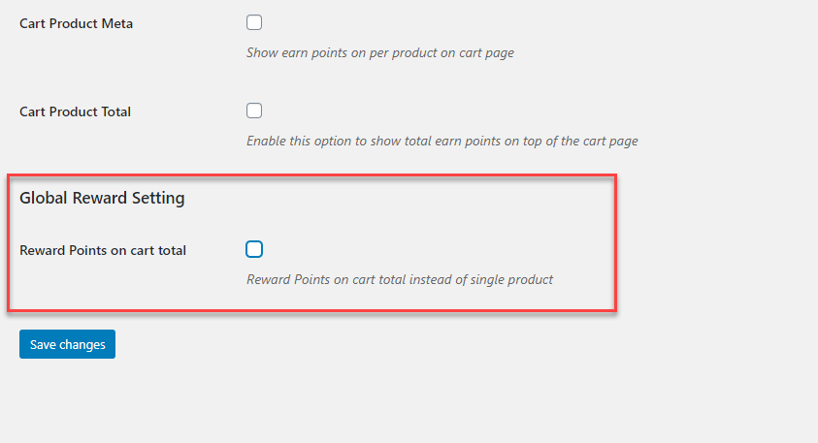The image size is (818, 443).
Task: Click the 'Enable this option to show total' description
Action: coord(442,141)
